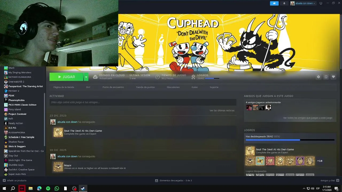This screenshot has height=192, width=342.
Task: Select Project Zomboid in the library
Action: pyautogui.click(x=17, y=114)
